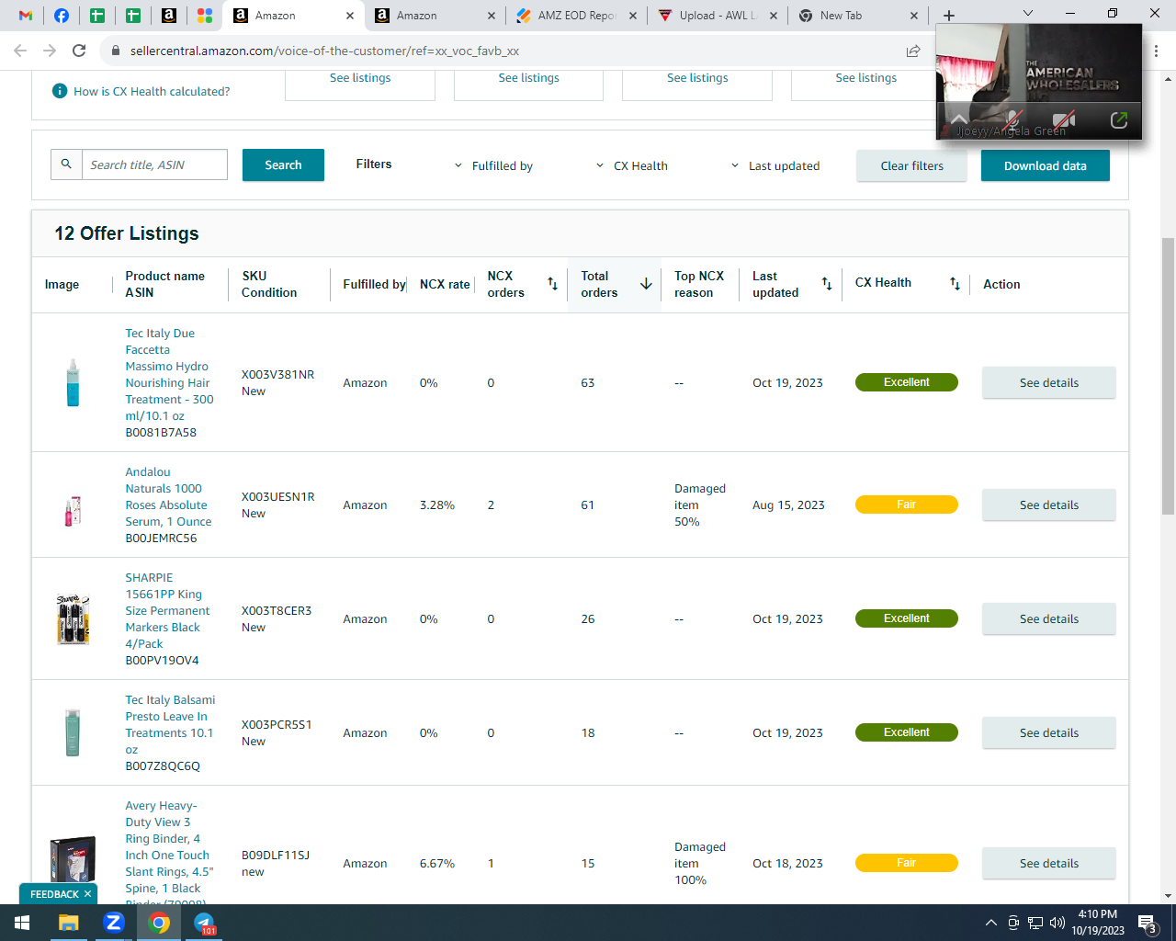The width and height of the screenshot is (1176, 941).
Task: See details for Avery Heavy-Duty binder listing
Action: click(1049, 863)
